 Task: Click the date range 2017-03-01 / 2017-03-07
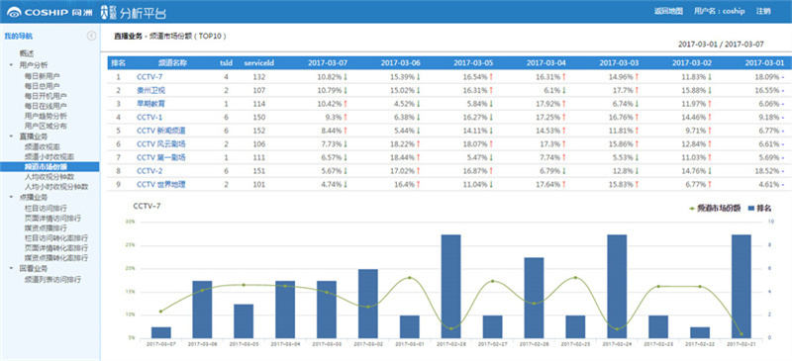coord(721,45)
